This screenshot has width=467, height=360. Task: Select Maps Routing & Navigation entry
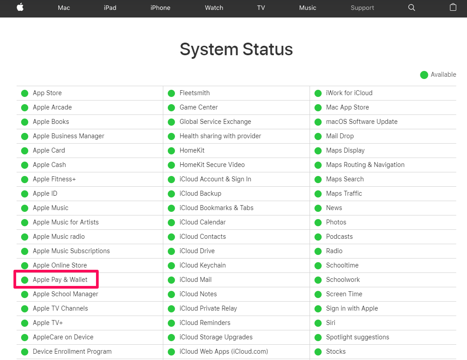365,165
